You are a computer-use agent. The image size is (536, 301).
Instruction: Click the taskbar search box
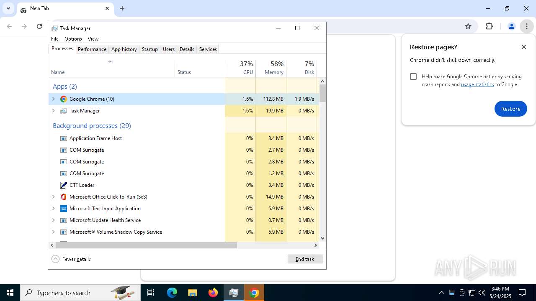point(80,293)
